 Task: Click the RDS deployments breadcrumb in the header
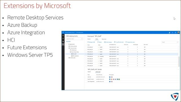[80, 33]
